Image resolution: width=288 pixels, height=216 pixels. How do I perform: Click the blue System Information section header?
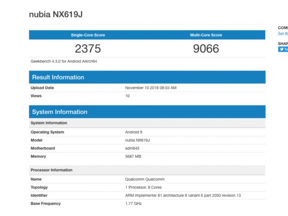[x=59, y=112]
